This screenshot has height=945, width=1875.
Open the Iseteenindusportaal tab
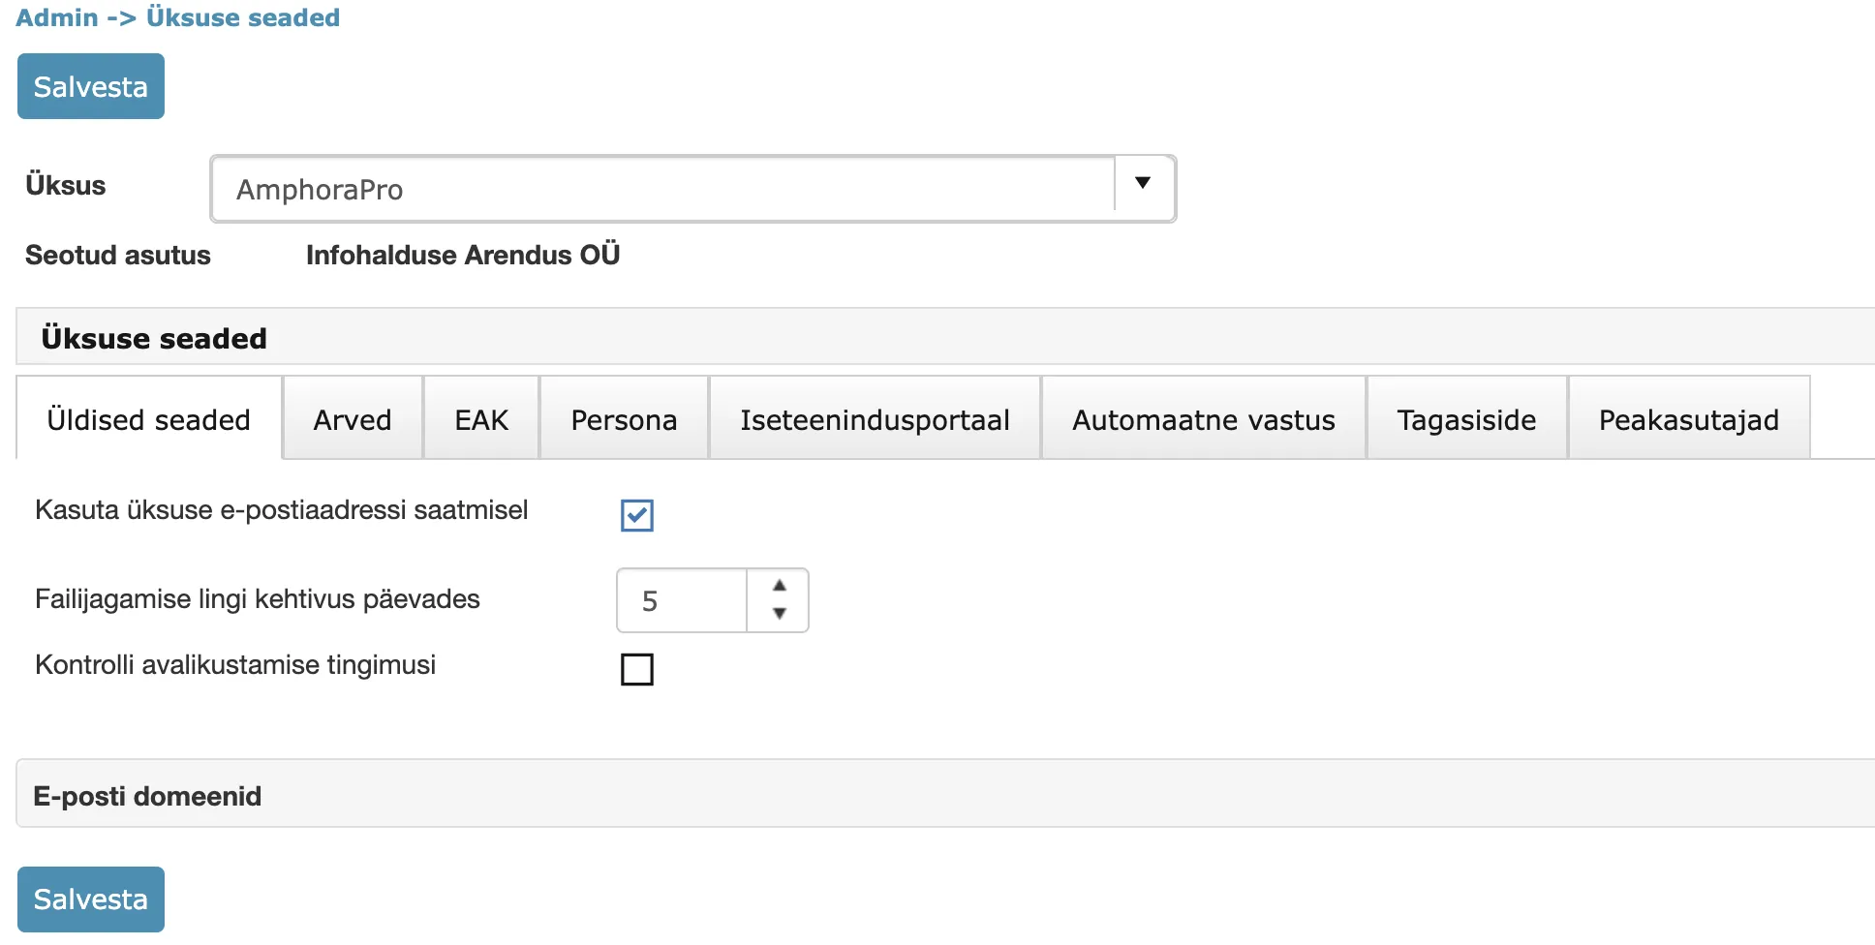coord(875,419)
